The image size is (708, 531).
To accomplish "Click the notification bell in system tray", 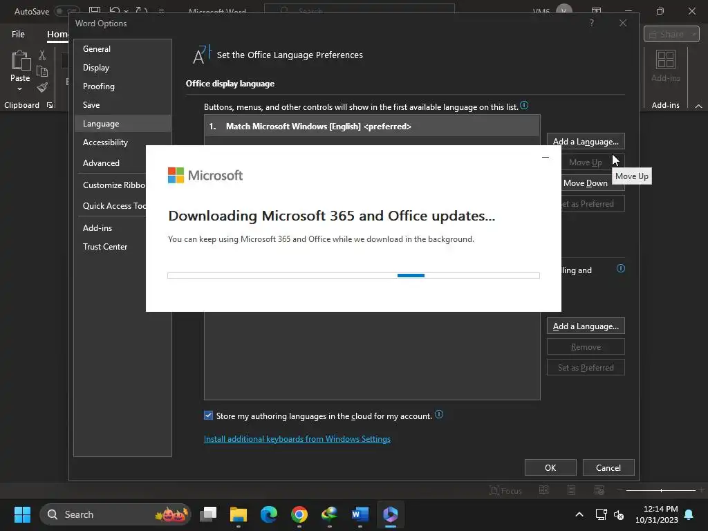I will coord(689,514).
